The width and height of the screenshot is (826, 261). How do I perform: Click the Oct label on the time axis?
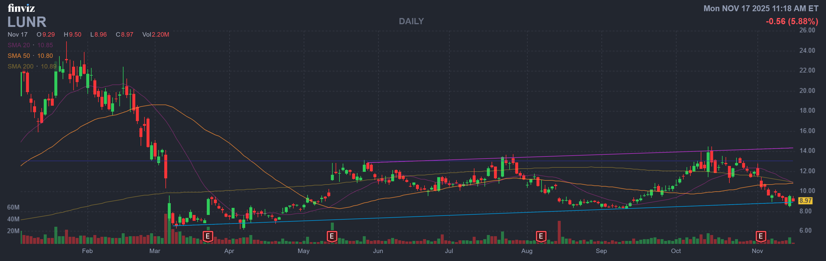point(676,251)
